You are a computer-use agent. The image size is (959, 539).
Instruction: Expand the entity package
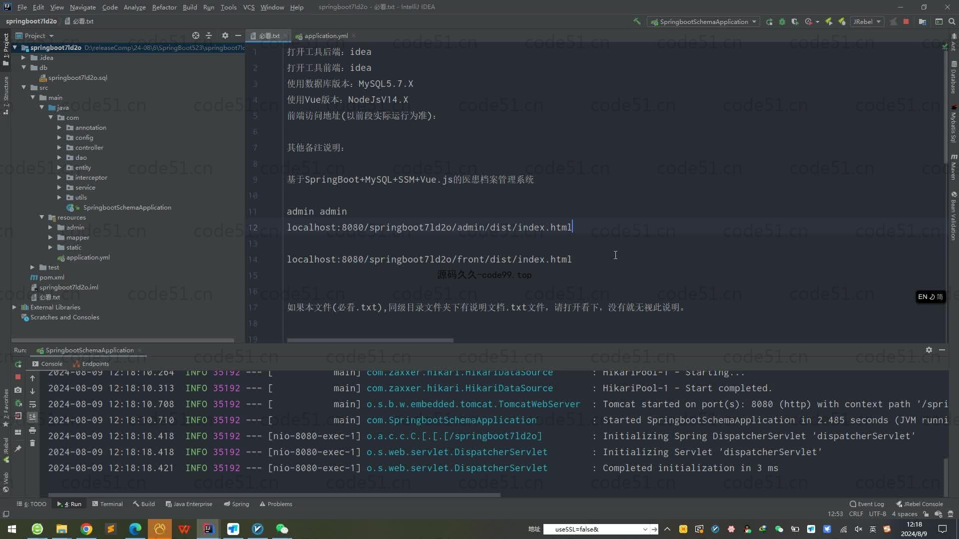[59, 168]
